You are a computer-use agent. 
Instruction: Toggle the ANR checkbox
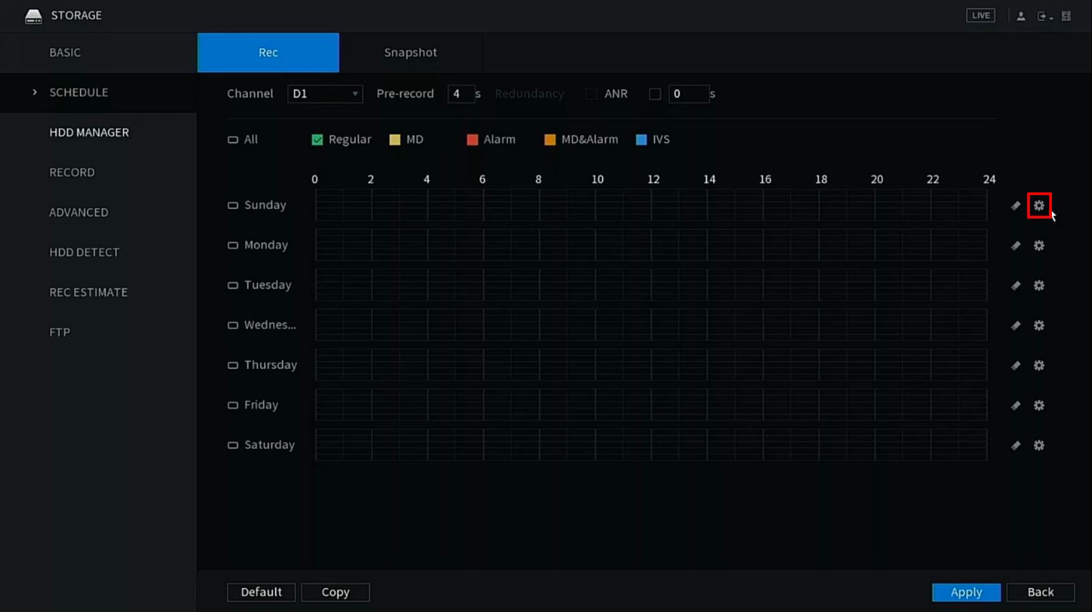click(655, 94)
